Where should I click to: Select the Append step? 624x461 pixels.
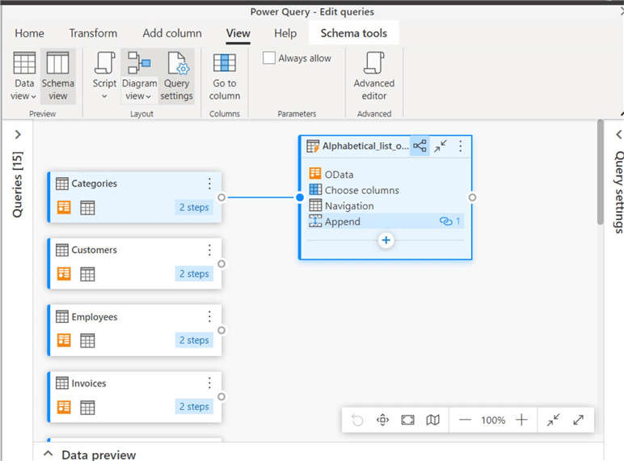tap(386, 221)
